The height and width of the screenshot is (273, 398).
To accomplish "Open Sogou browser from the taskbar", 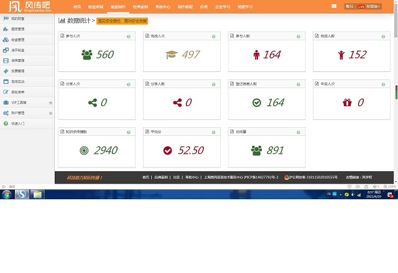I will pyautogui.click(x=22, y=194).
